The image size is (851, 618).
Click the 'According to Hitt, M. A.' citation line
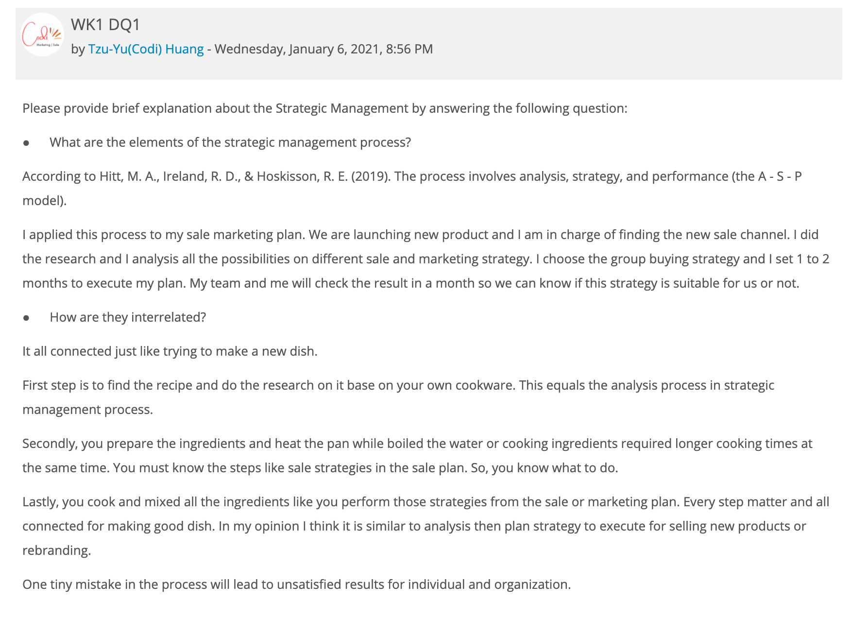(x=412, y=188)
